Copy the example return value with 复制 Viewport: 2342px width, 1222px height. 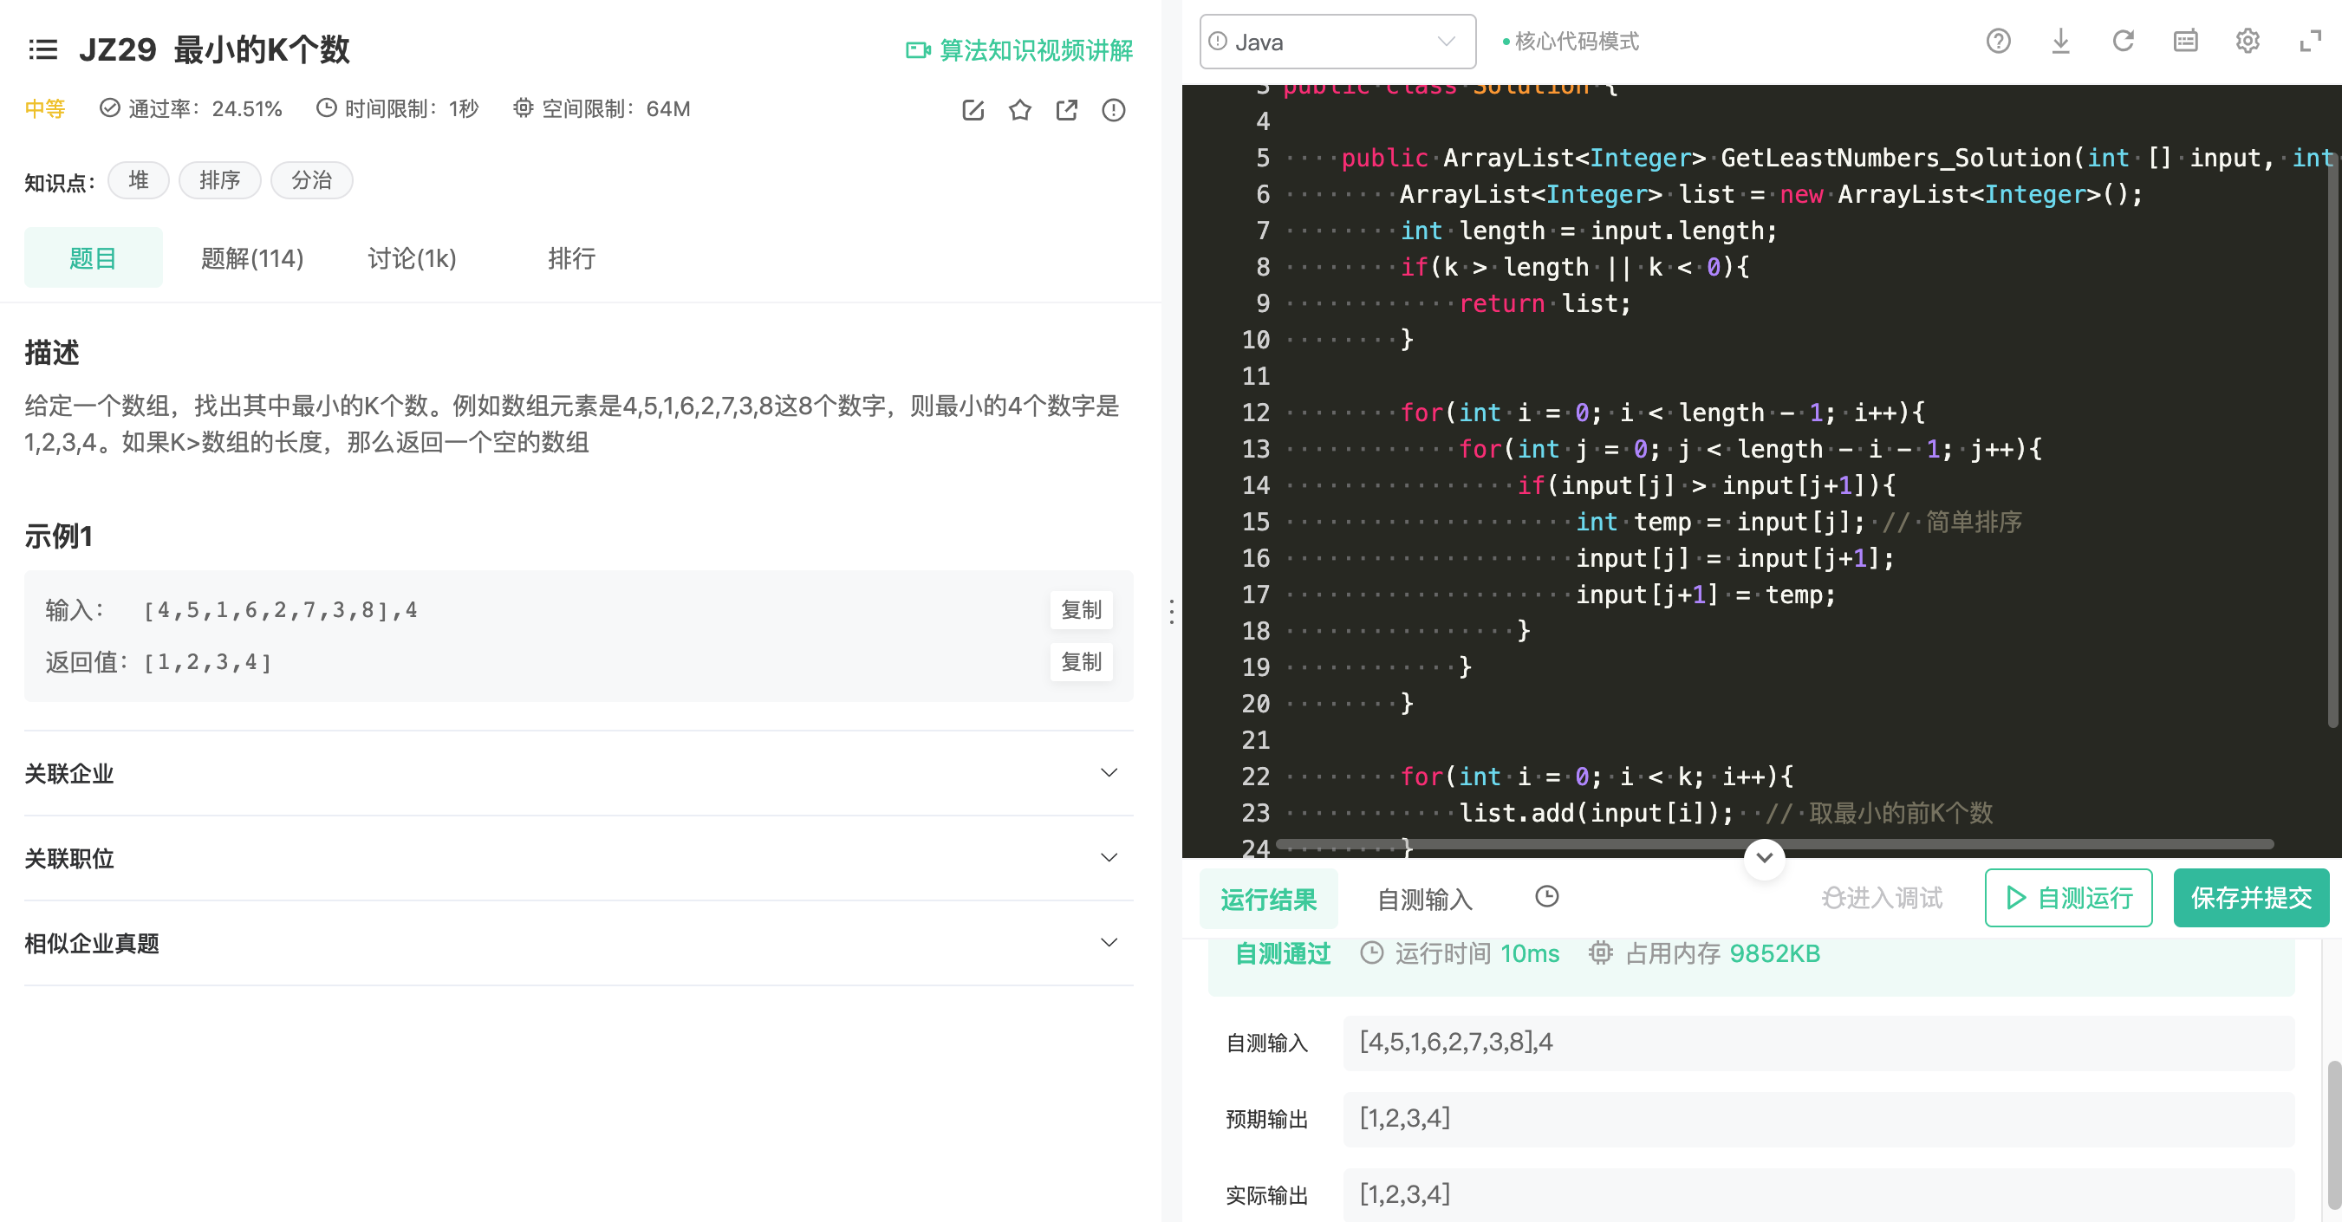point(1081,662)
